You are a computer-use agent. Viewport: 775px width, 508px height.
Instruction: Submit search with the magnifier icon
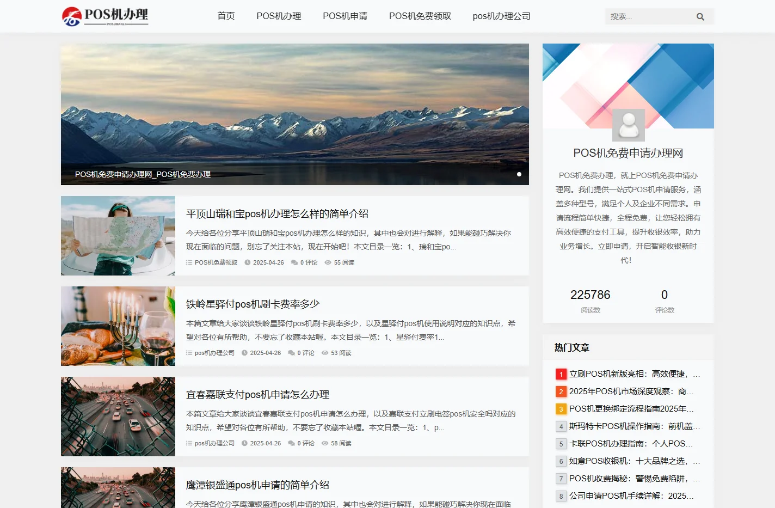[x=700, y=17]
